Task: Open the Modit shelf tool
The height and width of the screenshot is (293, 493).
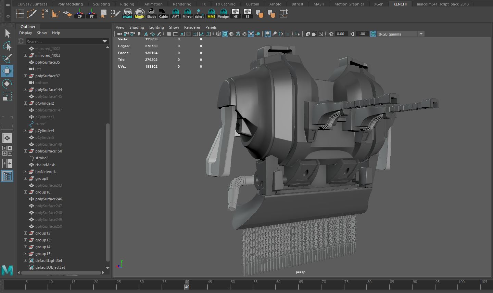Action: tap(140, 14)
